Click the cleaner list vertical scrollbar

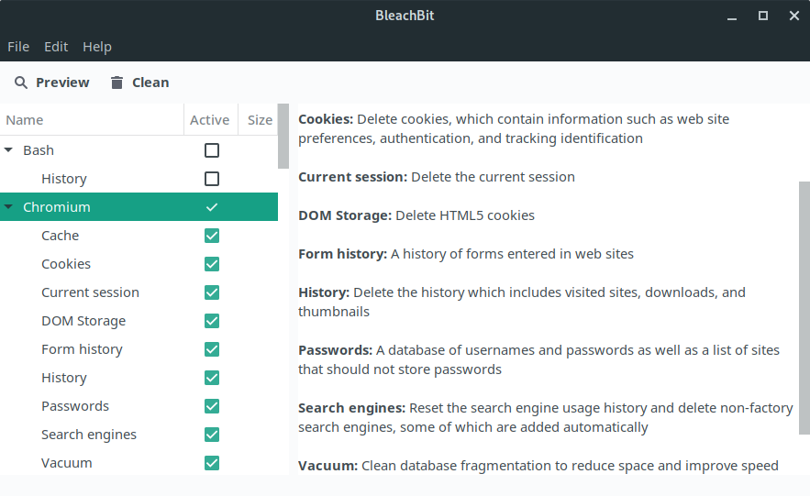[283, 137]
